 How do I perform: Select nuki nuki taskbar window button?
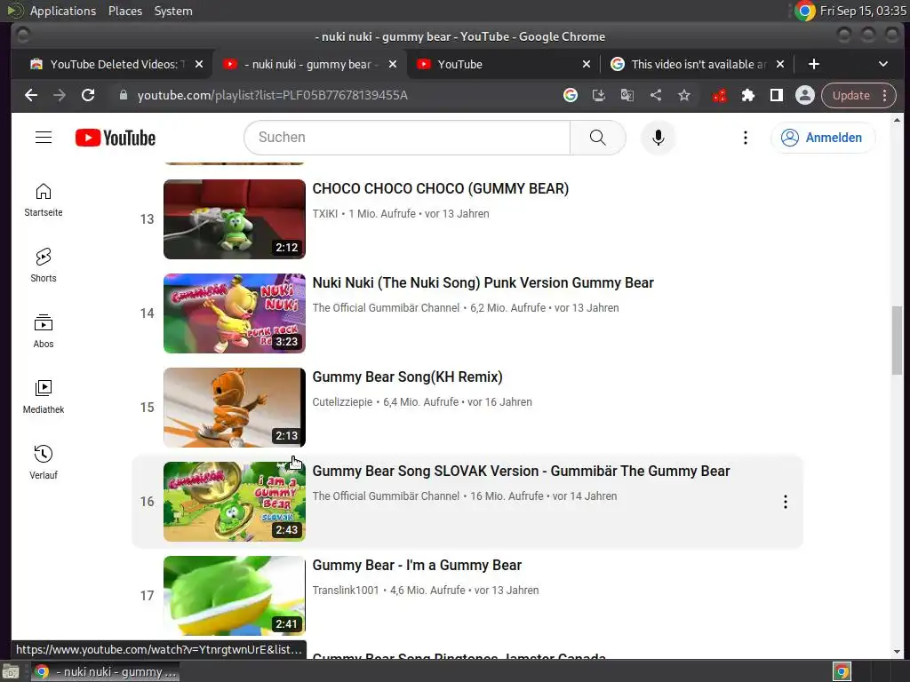coord(105,671)
